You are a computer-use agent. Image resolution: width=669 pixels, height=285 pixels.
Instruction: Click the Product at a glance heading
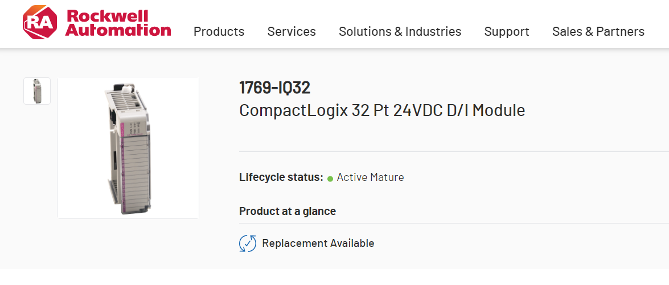288,212
